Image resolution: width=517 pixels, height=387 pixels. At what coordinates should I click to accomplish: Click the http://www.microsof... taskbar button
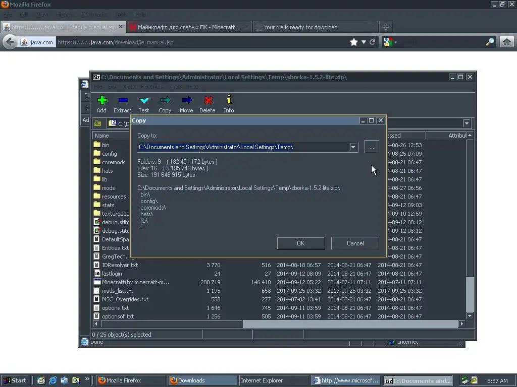(345, 380)
